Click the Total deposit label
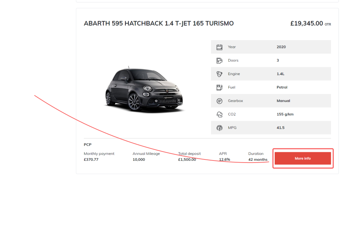Screen dimensions: 345x239 point(189,154)
